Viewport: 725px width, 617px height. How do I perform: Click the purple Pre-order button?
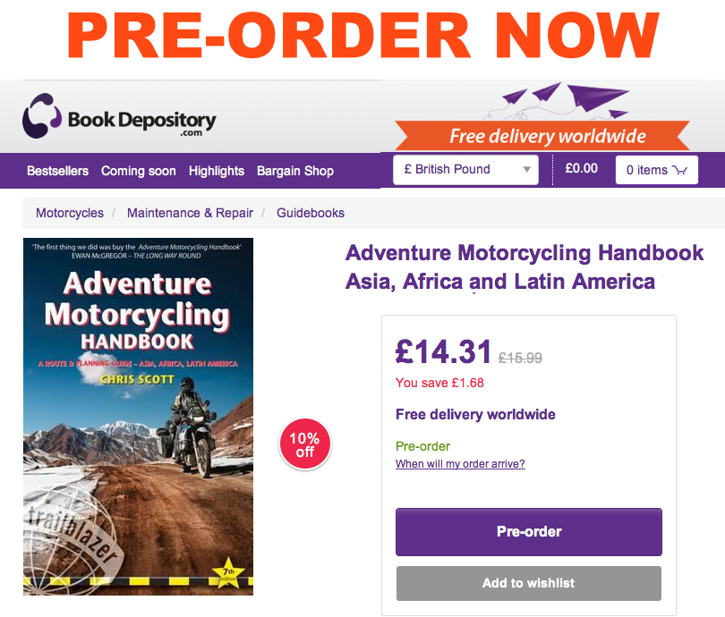click(x=529, y=531)
